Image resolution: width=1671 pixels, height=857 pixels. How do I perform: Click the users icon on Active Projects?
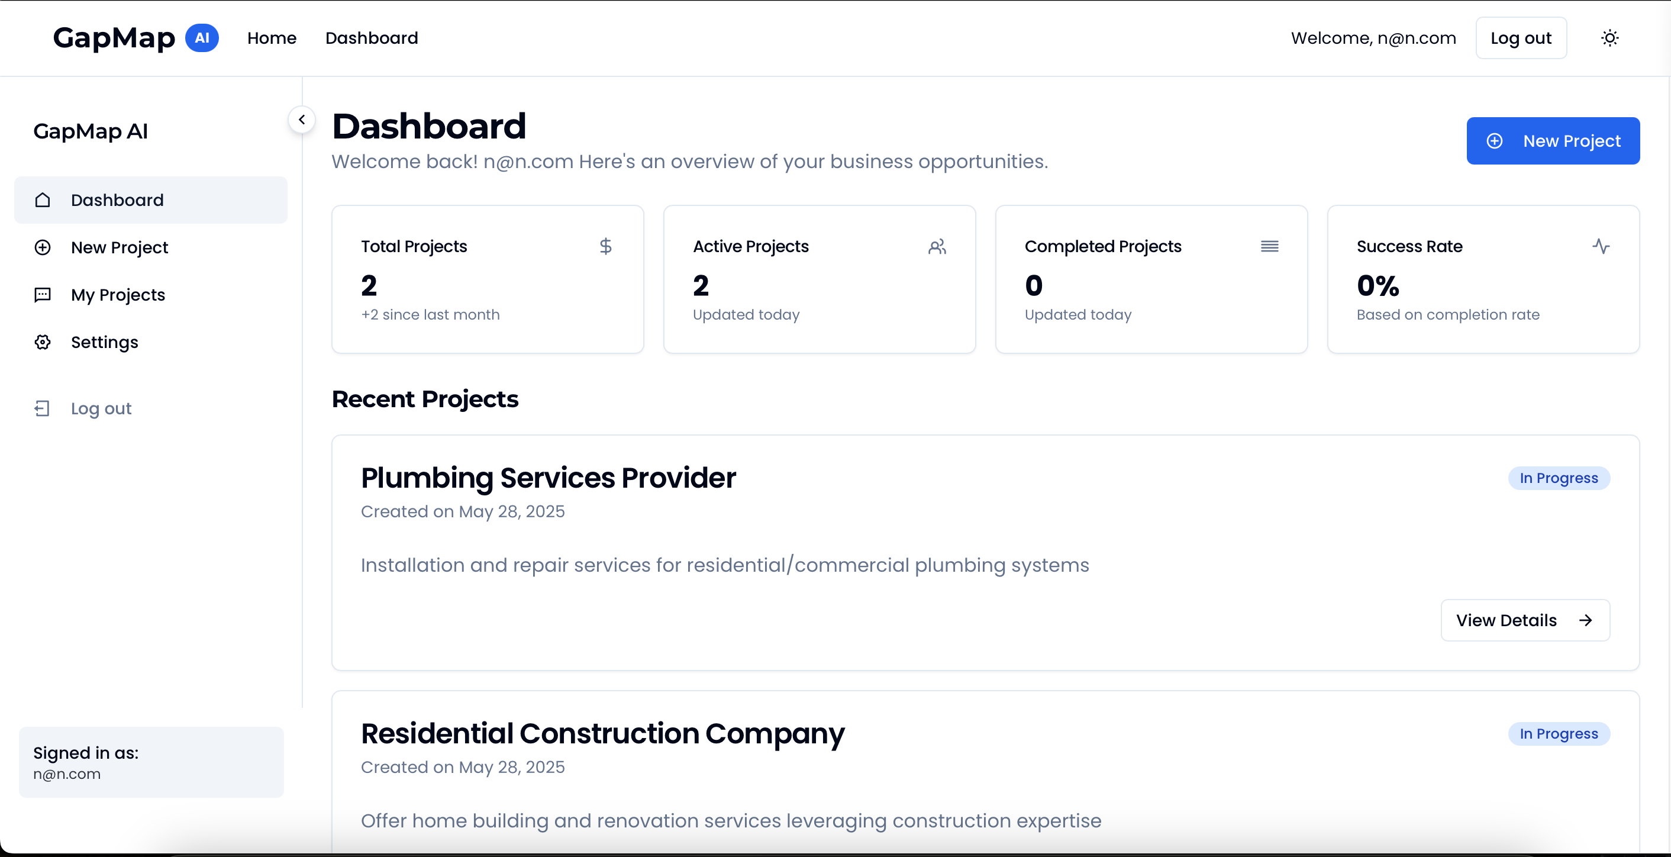[937, 247]
